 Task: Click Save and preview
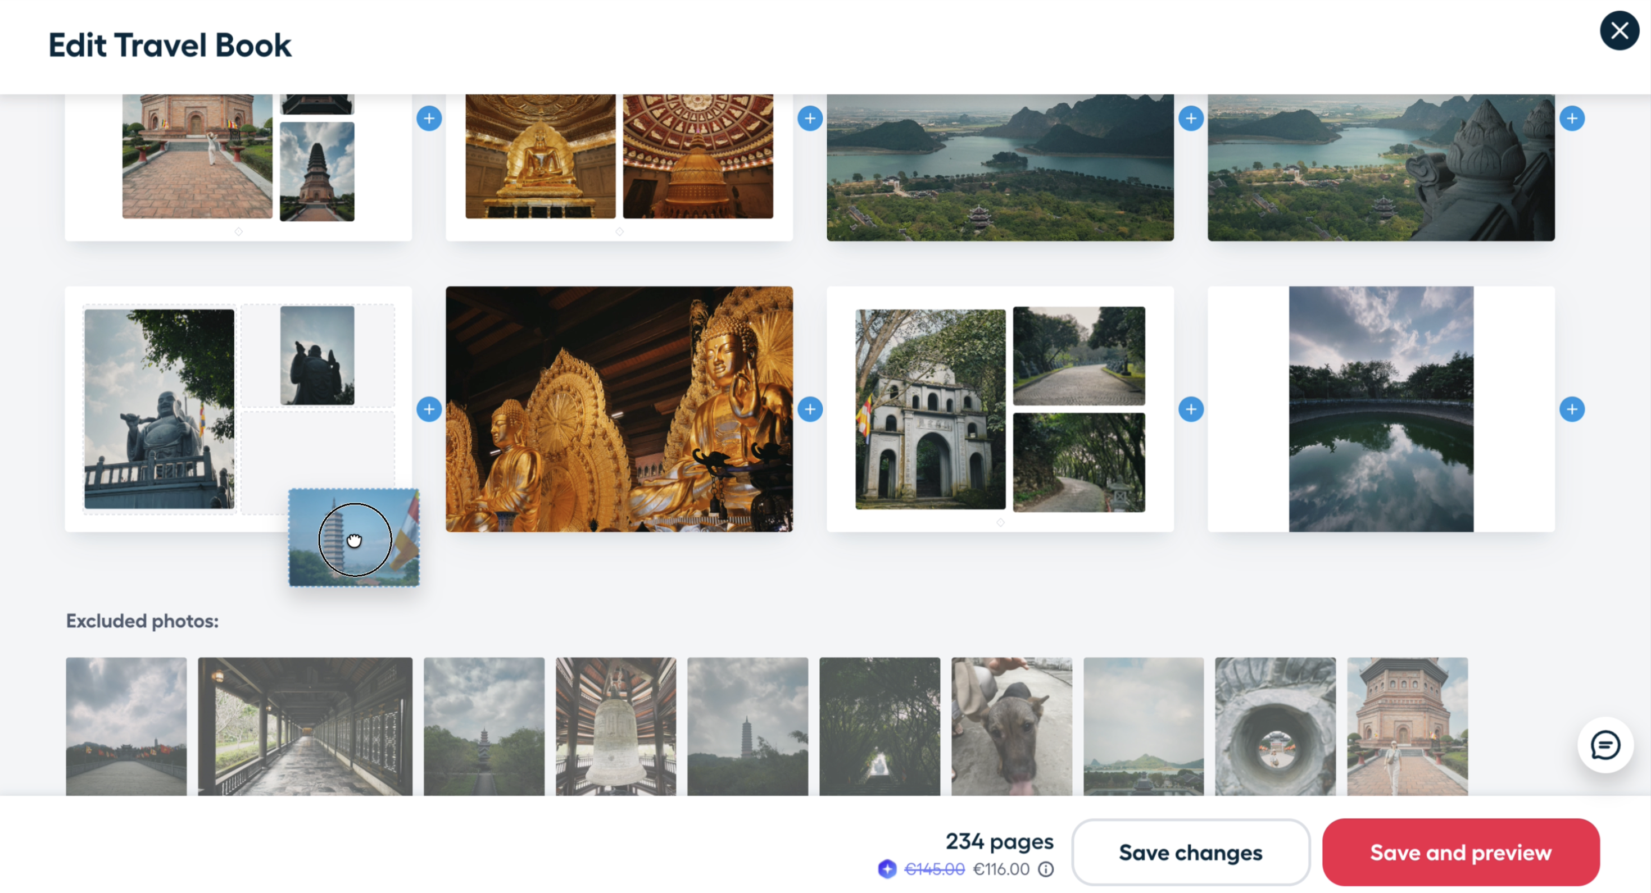[1460, 853]
